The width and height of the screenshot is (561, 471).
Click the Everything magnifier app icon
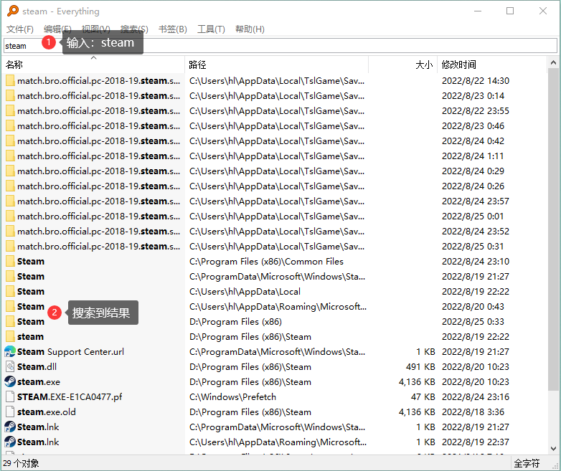[x=13, y=11]
